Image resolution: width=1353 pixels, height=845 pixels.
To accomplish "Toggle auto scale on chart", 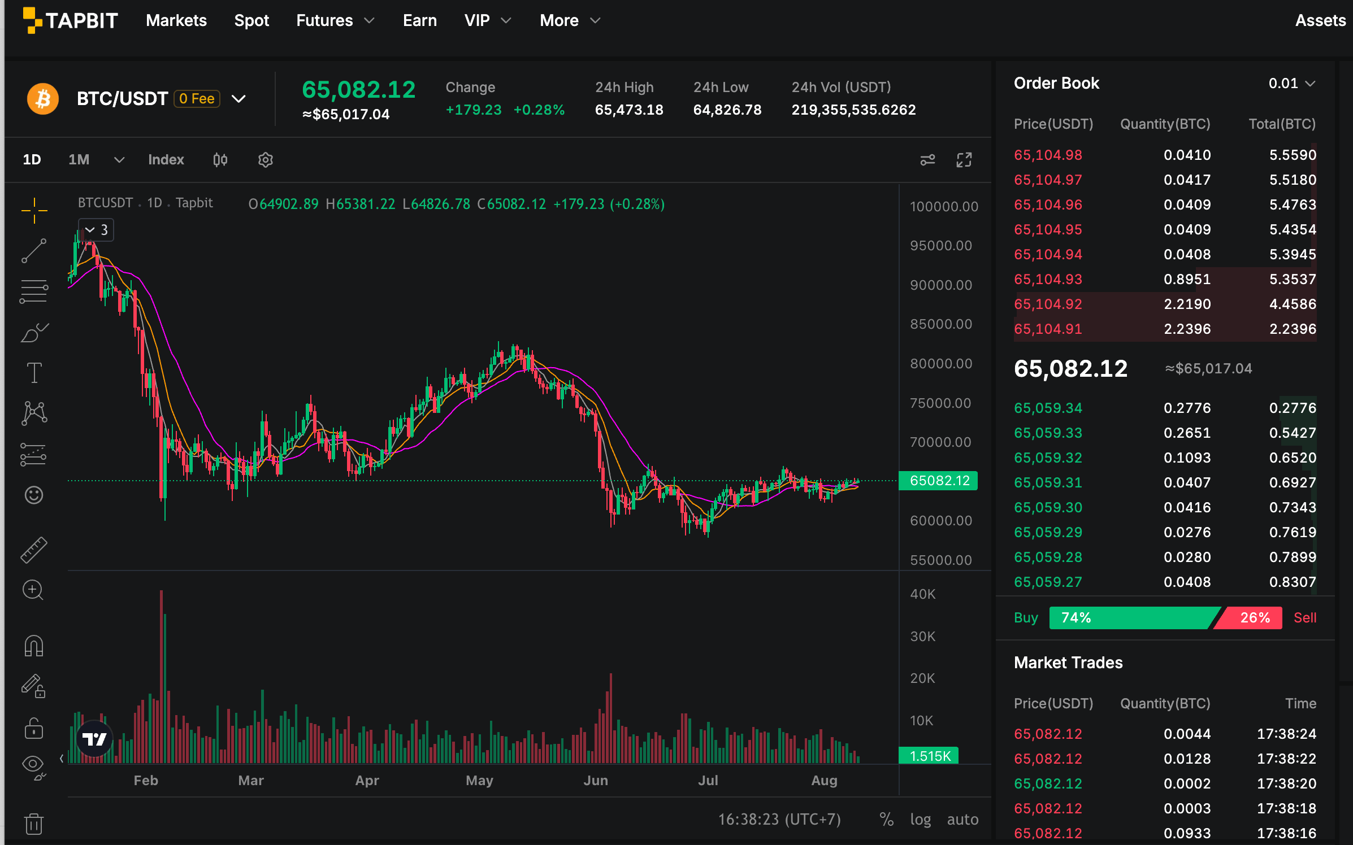I will pyautogui.click(x=962, y=819).
